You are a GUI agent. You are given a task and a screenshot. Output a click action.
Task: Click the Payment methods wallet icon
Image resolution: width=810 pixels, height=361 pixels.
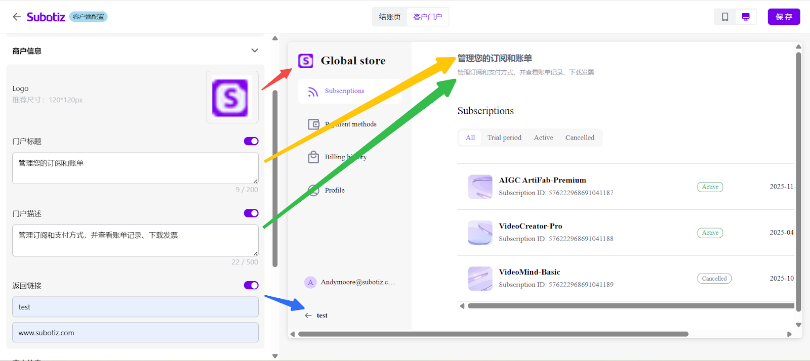point(313,124)
